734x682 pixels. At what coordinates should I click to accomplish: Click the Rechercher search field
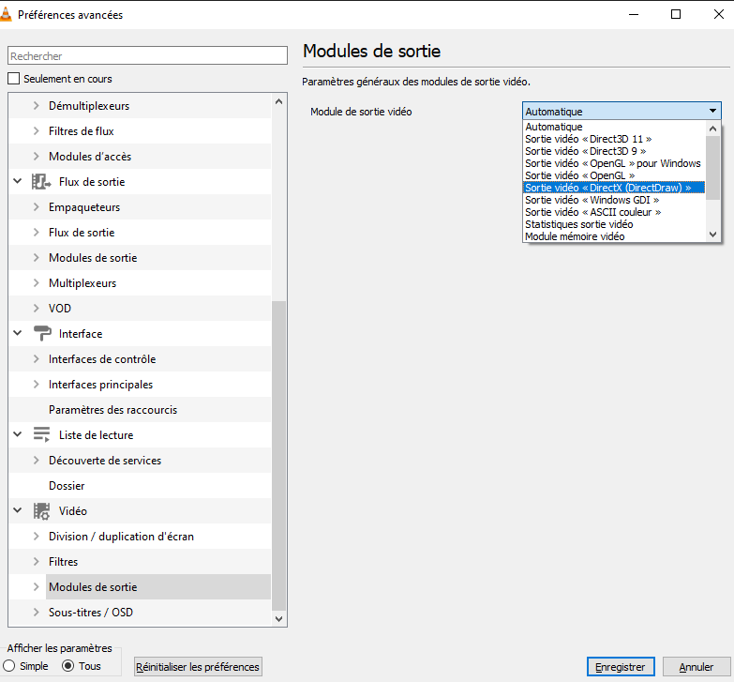coord(147,55)
